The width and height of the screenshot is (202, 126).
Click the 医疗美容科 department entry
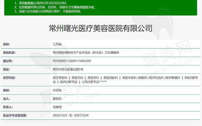point(60,78)
